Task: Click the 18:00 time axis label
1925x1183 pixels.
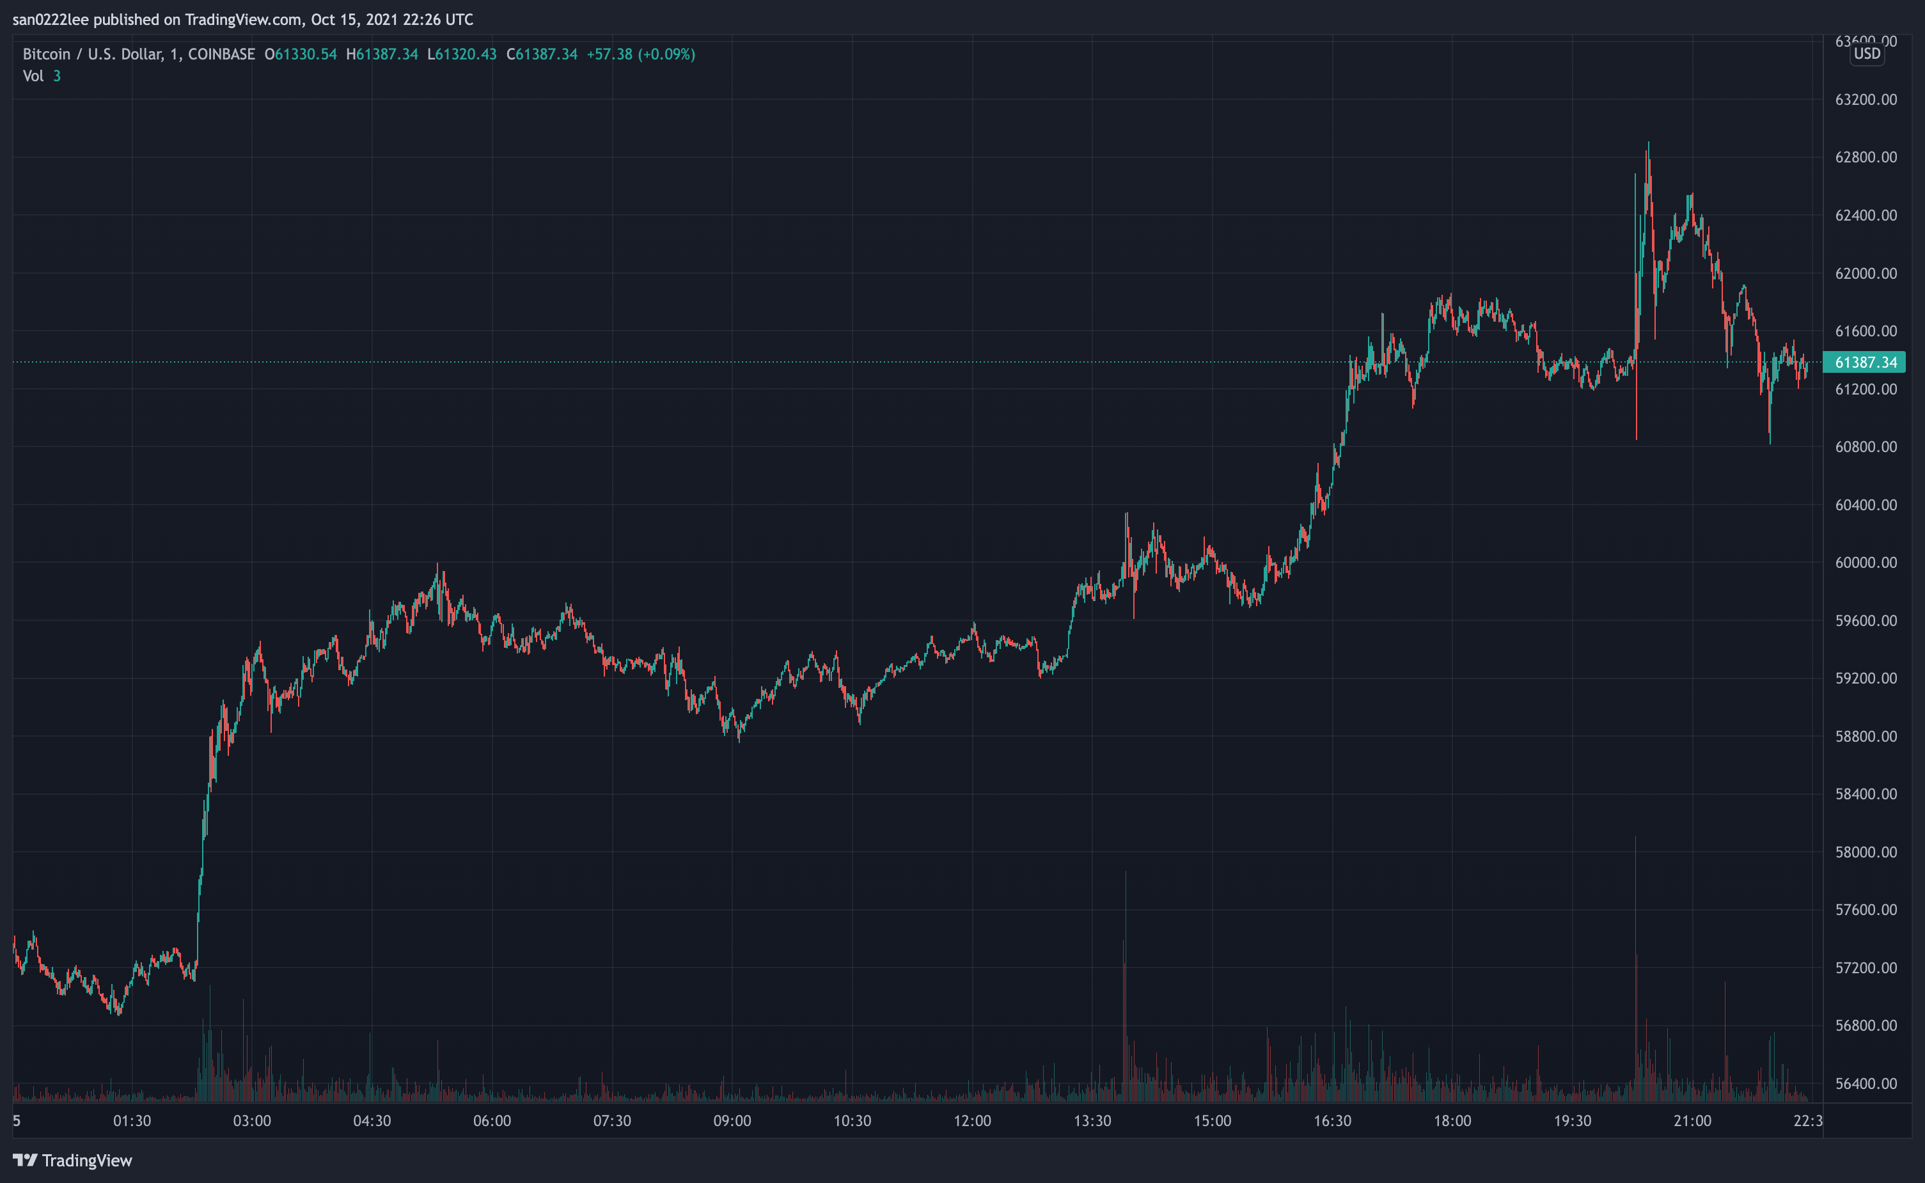Action: (1452, 1121)
